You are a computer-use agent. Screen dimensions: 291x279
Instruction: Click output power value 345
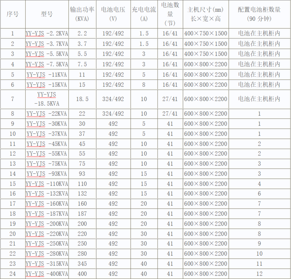[82, 264]
